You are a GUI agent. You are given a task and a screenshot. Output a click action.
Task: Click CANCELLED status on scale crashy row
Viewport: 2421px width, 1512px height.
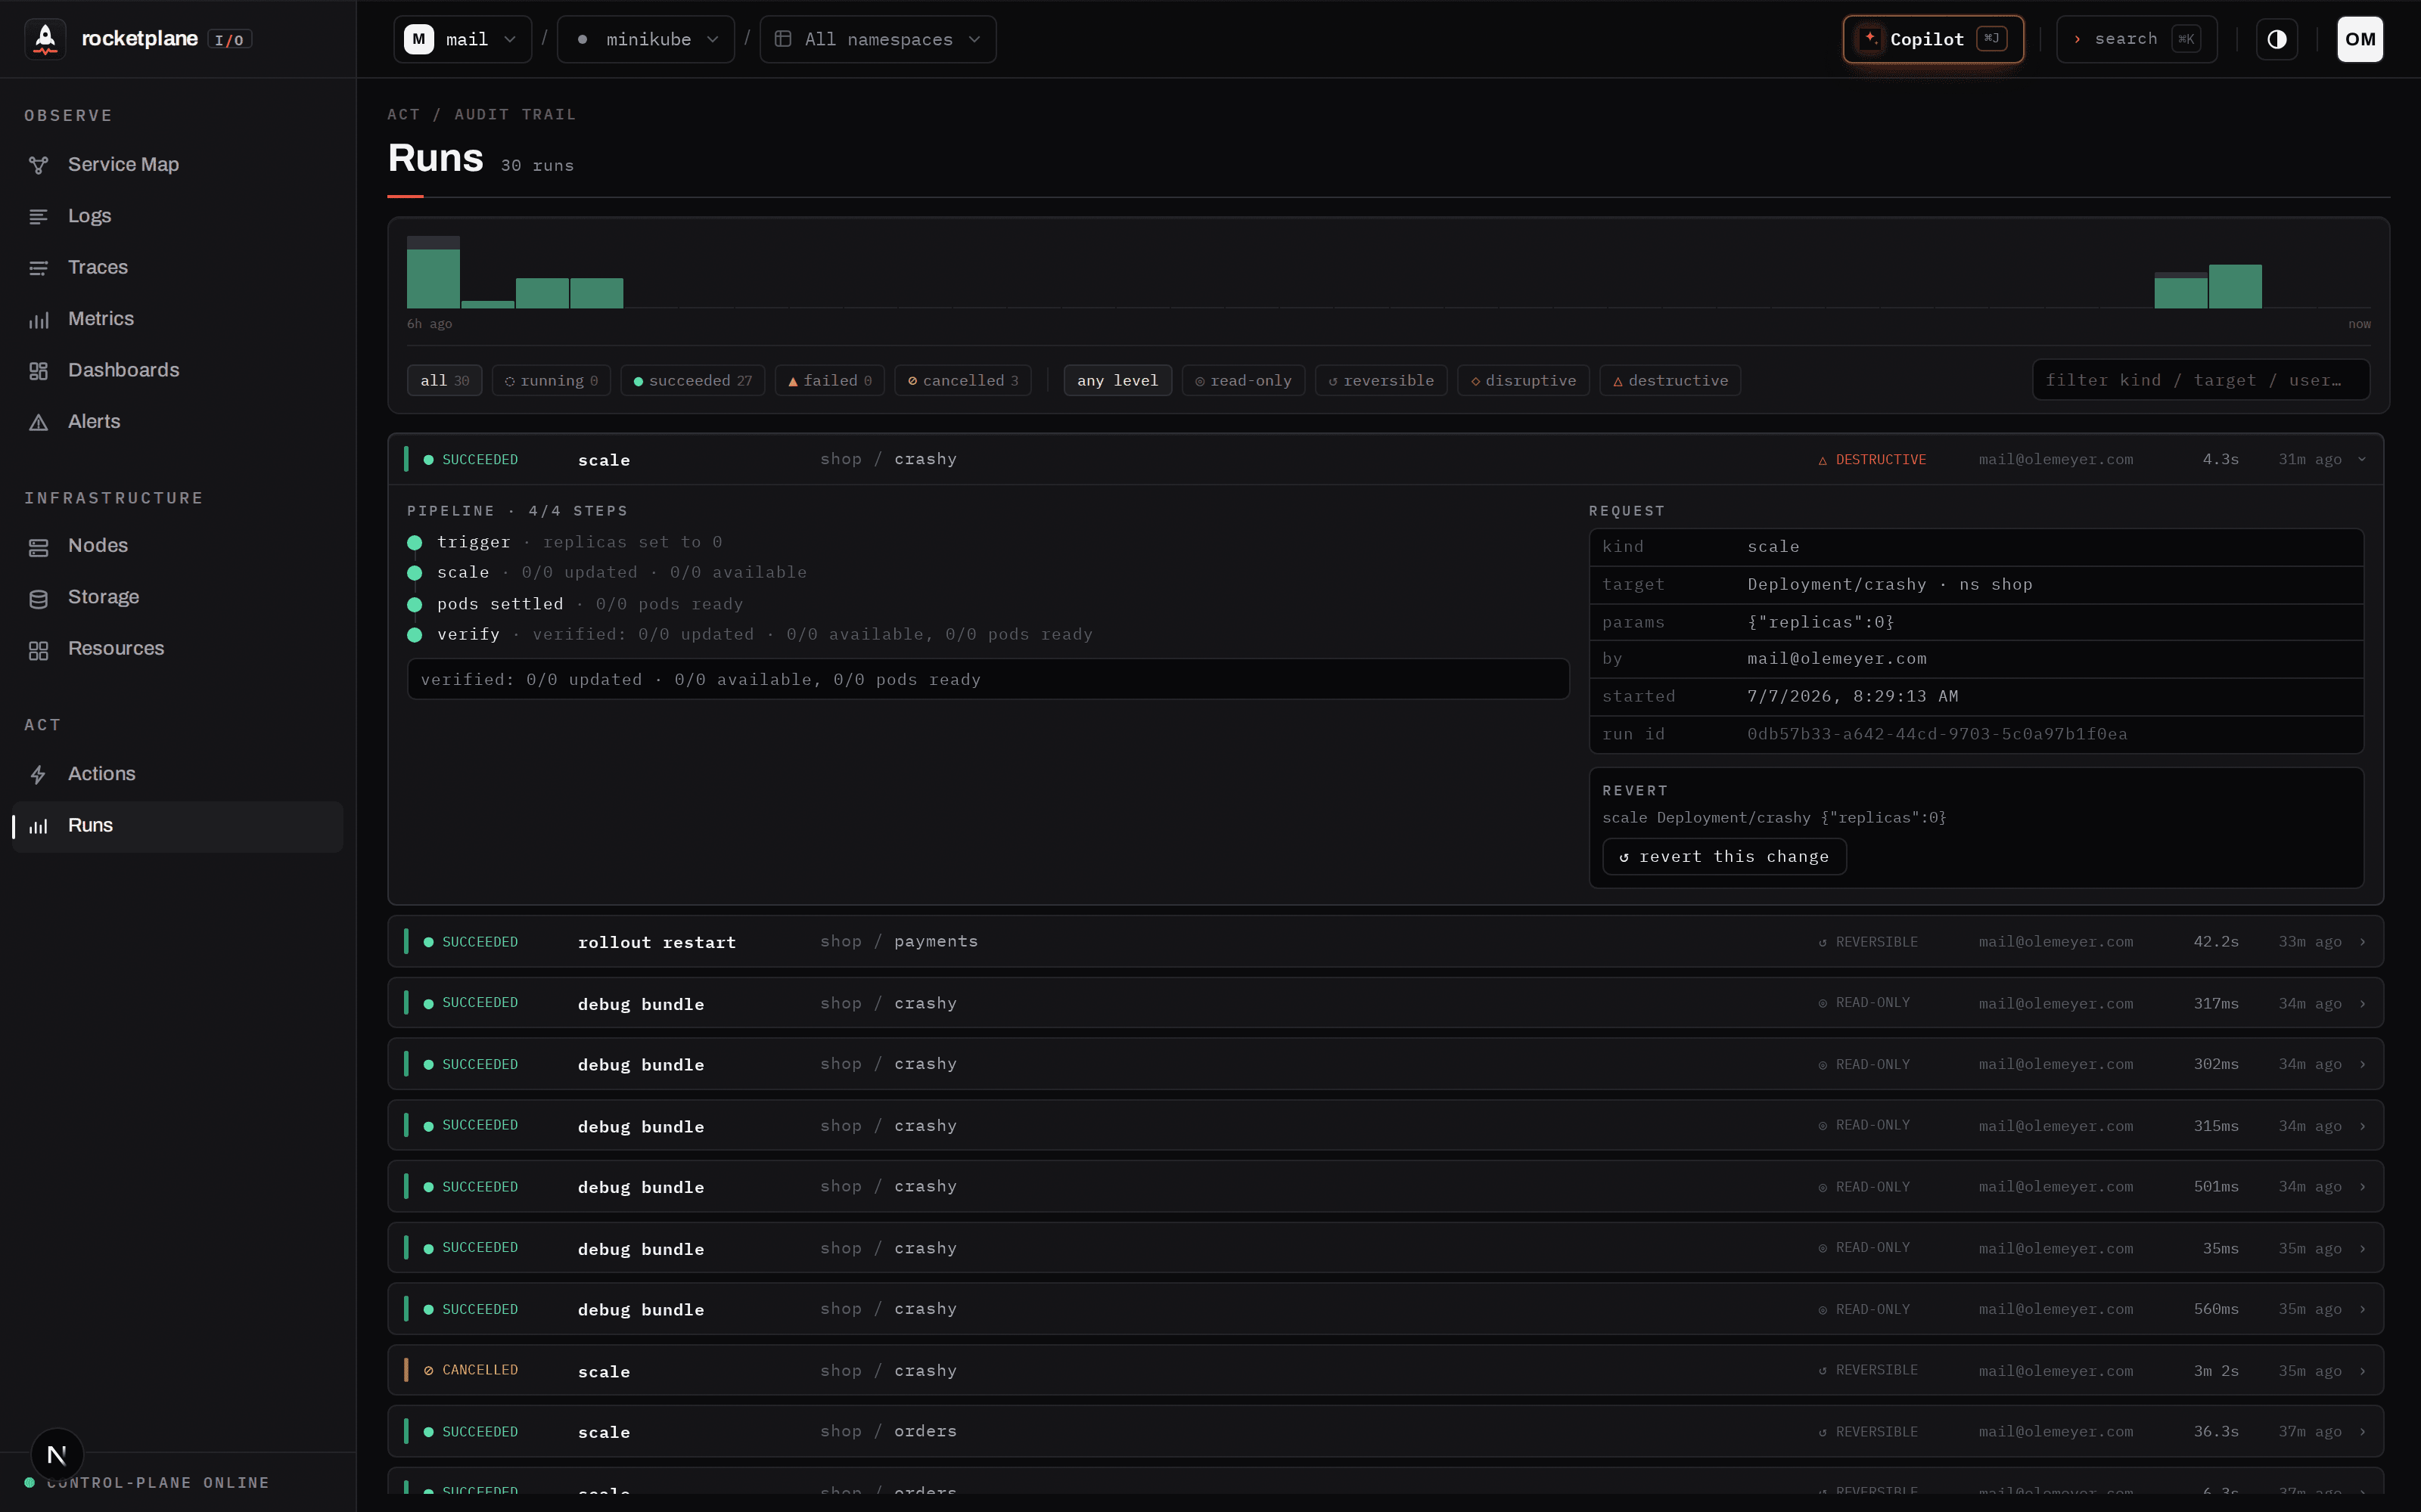(x=470, y=1371)
